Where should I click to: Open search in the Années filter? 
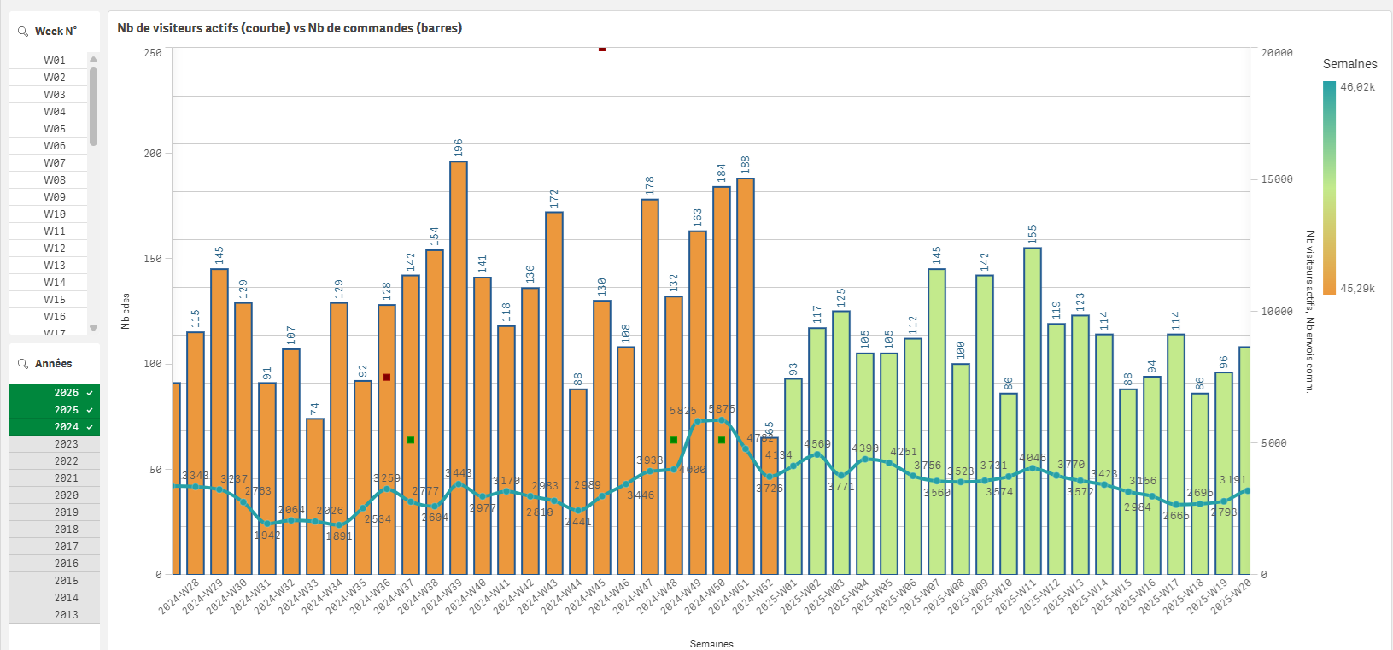point(23,364)
